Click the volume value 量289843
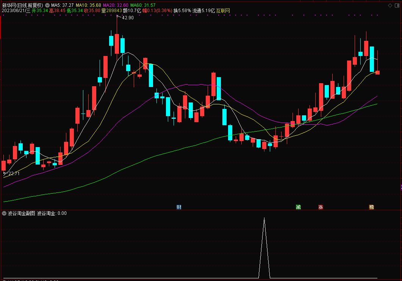 pyautogui.click(x=111, y=11)
